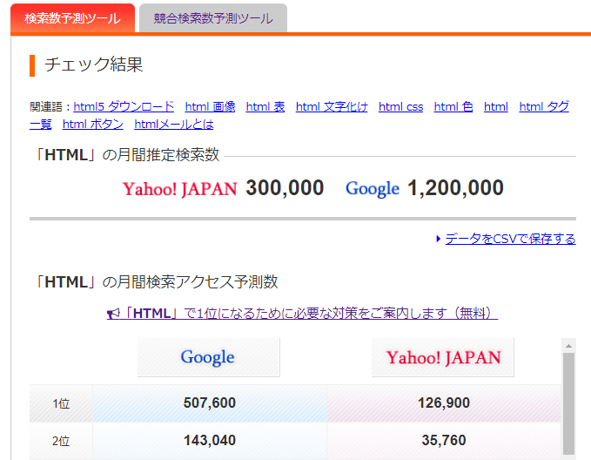Viewport: 591px width, 460px height.
Task: Select the Google 2位 value 143,040
Action: click(x=210, y=440)
